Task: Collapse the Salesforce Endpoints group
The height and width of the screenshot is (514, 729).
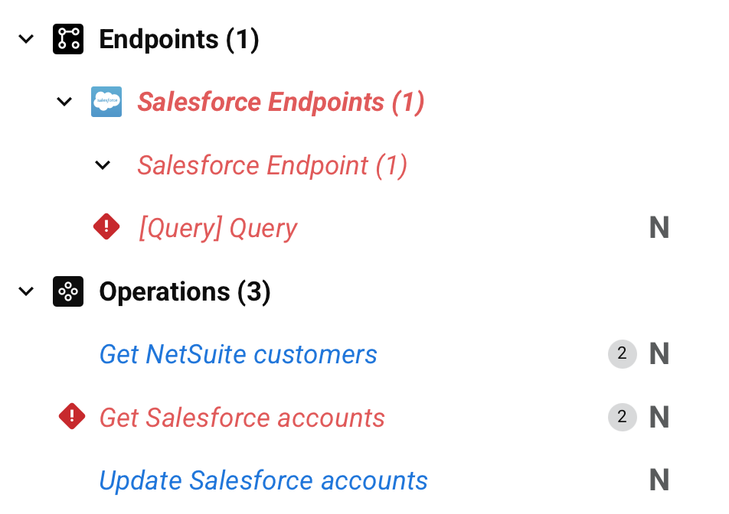Action: coord(64,102)
